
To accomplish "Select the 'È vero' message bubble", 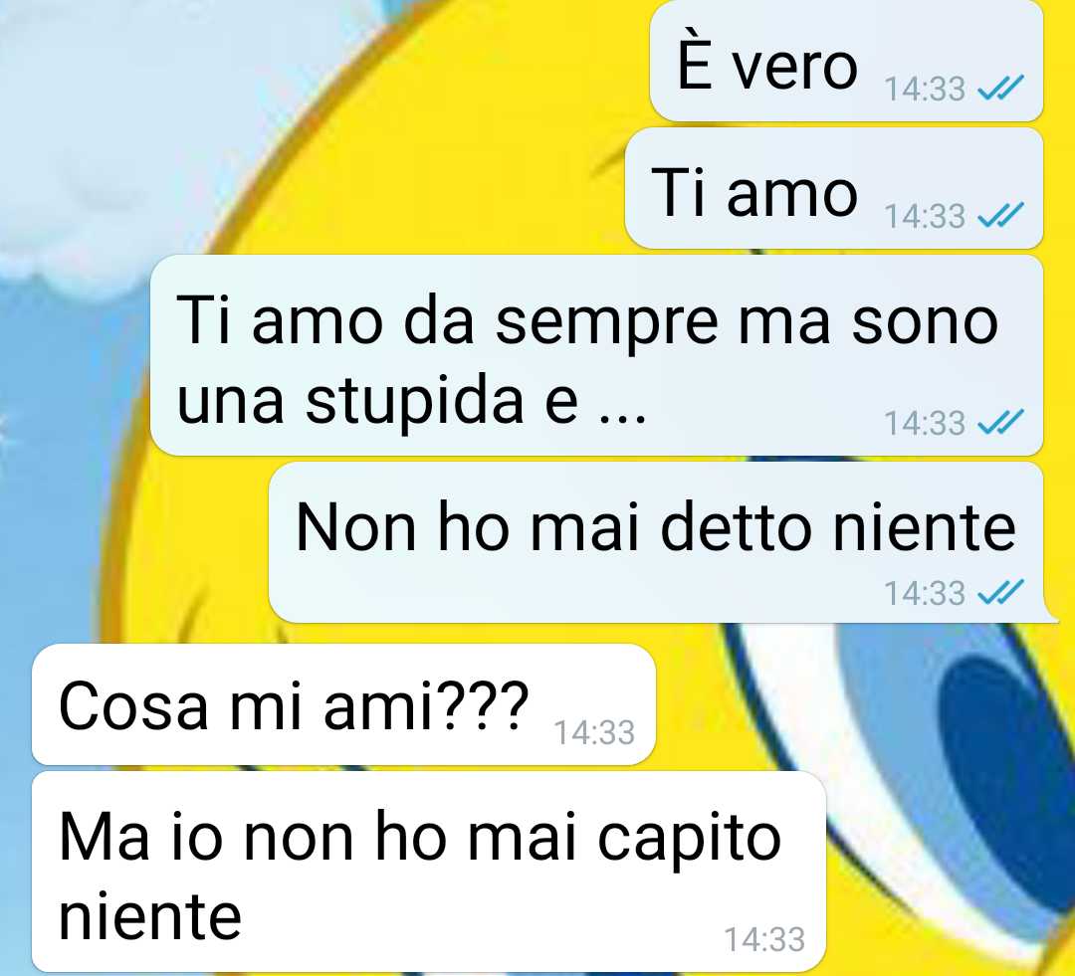I will click(x=846, y=61).
